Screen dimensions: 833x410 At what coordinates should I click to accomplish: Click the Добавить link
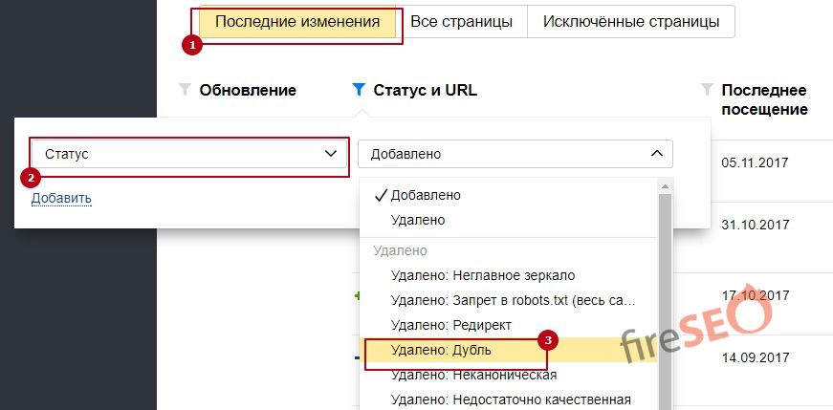point(61,198)
